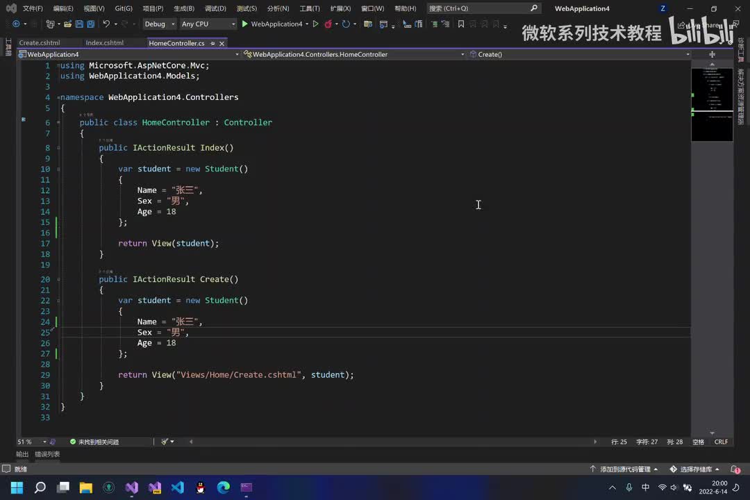Viewport: 750px width, 500px height.
Task: Click the Windows Start button
Action: pos(17,487)
